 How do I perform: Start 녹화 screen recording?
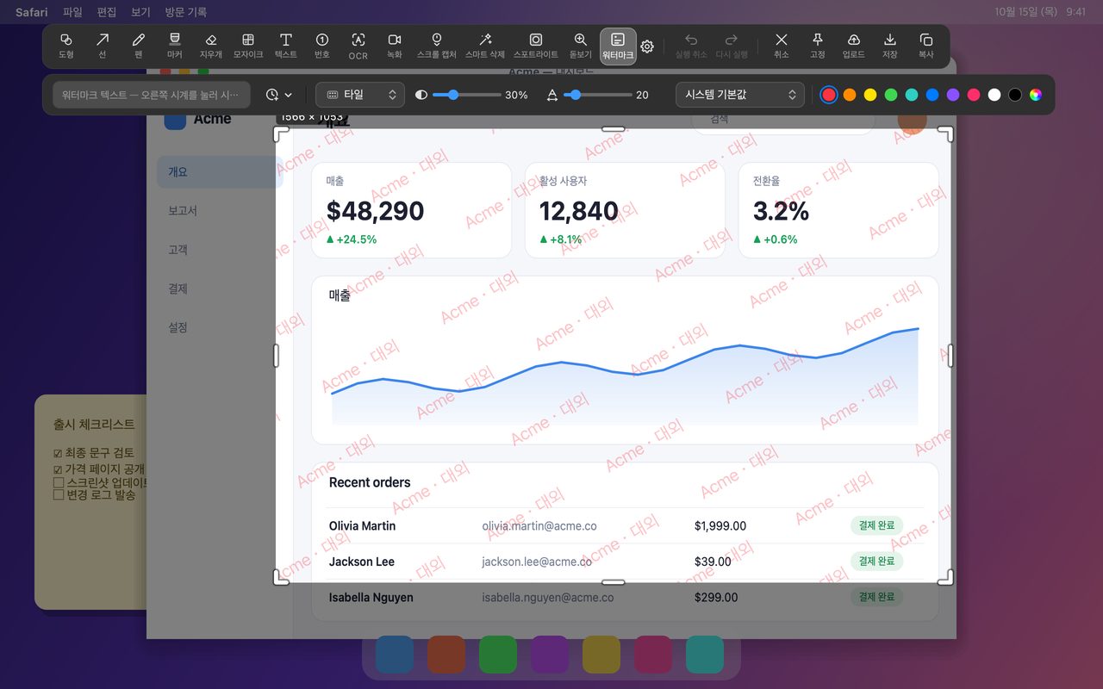point(395,46)
